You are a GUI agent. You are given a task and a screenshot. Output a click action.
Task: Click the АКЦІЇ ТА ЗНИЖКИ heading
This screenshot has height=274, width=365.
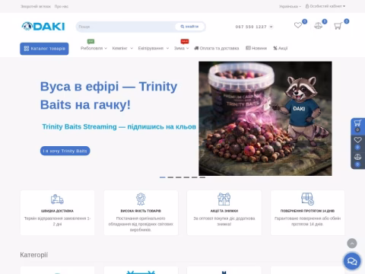(x=224, y=211)
